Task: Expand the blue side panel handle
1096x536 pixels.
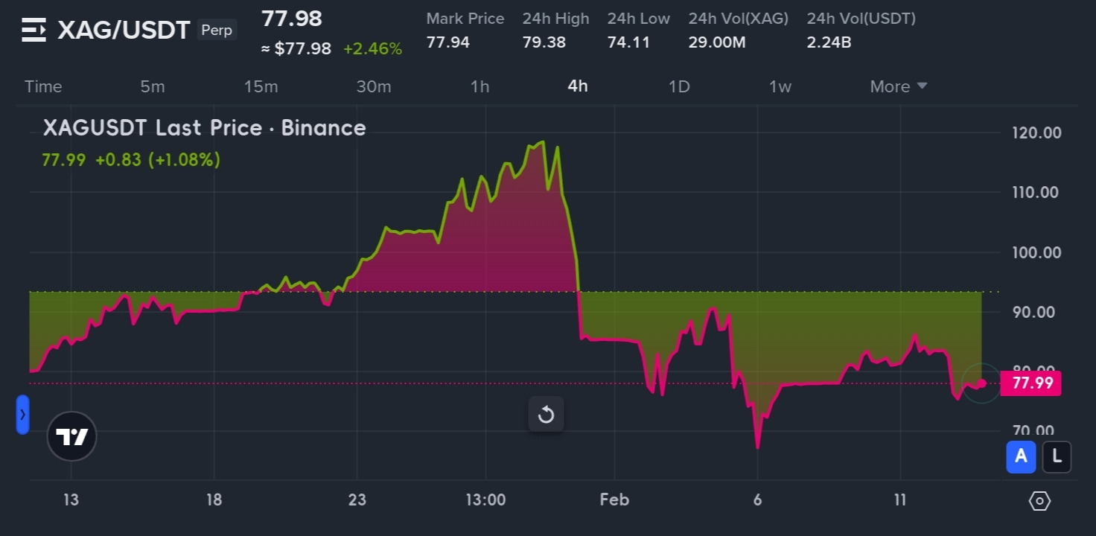Action: click(x=22, y=415)
